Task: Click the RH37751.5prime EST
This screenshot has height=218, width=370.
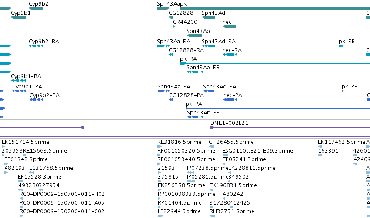Action: (212, 216)
